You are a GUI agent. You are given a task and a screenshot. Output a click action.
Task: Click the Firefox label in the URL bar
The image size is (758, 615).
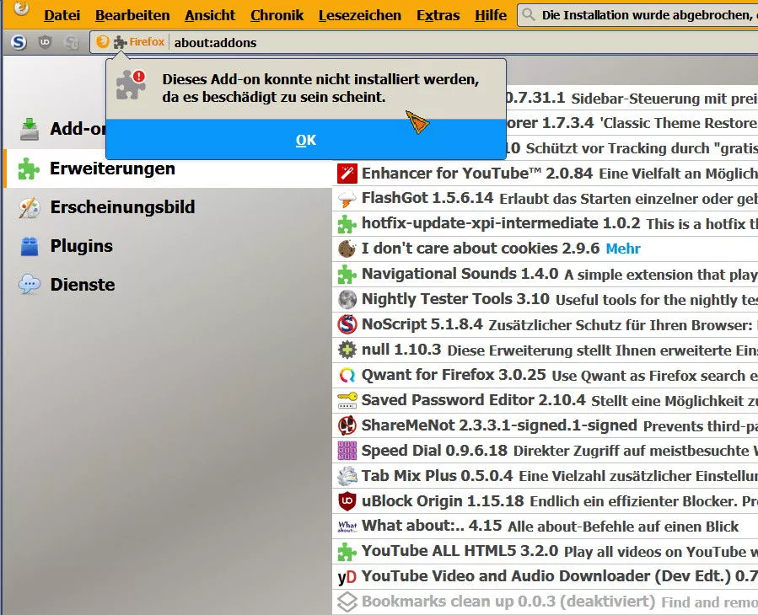[147, 42]
